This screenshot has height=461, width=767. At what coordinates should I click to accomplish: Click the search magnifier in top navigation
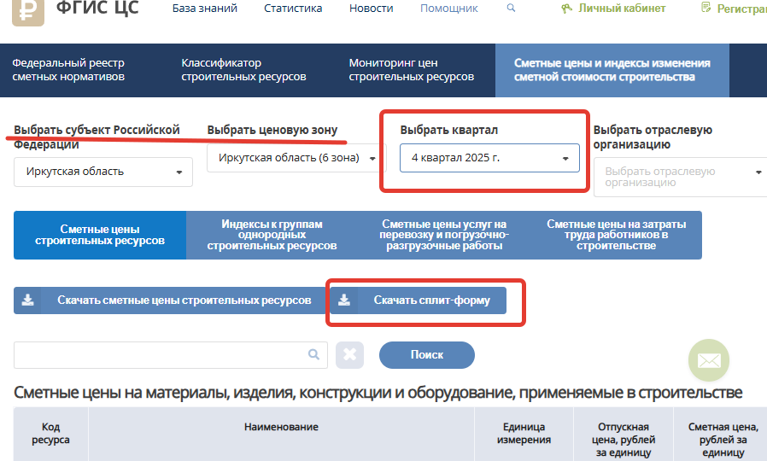pyautogui.click(x=511, y=8)
